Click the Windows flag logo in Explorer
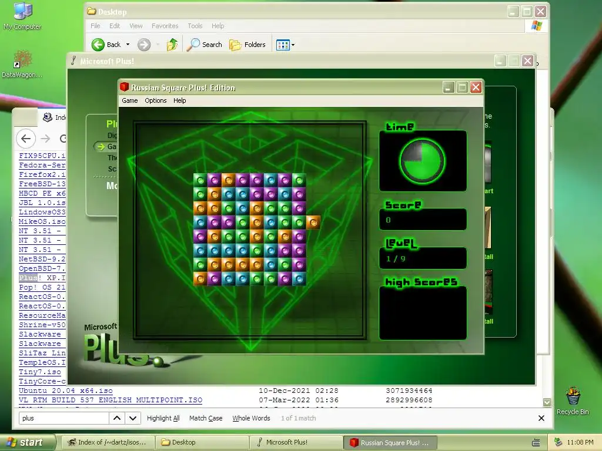The width and height of the screenshot is (602, 451). (536, 26)
